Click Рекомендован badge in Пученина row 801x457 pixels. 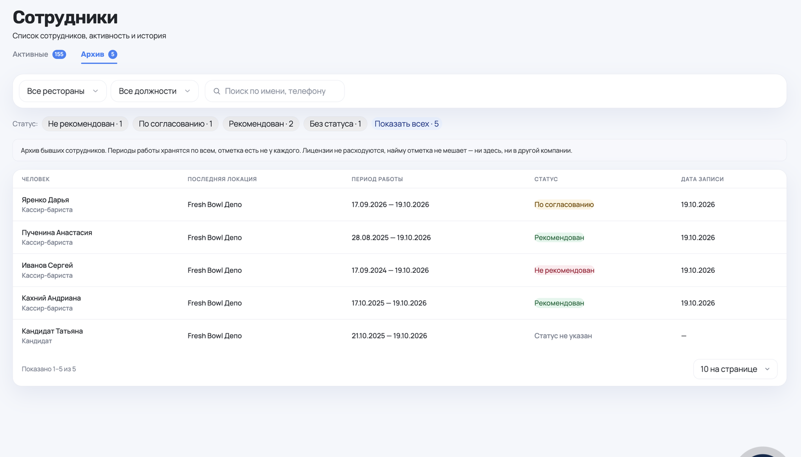(x=559, y=238)
